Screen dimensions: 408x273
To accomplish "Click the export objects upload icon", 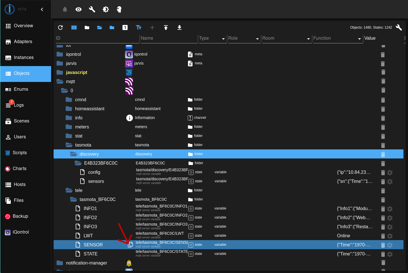I will 166,27.
